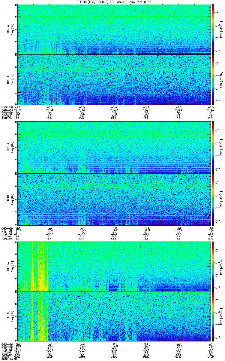The width and height of the screenshot is (225, 361).
Task: Select the THE B-perpendicular spectrogram panel
Action: (114, 267)
